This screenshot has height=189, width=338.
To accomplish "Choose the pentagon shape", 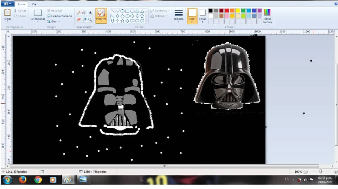I will click(x=122, y=16).
